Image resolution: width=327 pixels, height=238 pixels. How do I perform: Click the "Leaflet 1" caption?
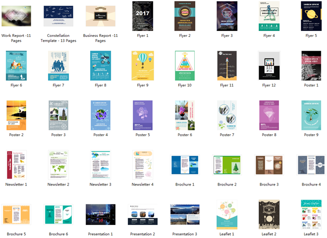(x=227, y=234)
